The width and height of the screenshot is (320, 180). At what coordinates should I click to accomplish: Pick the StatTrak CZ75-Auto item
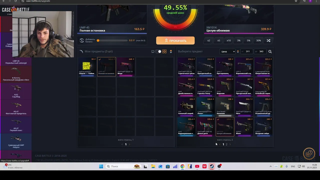263,107
